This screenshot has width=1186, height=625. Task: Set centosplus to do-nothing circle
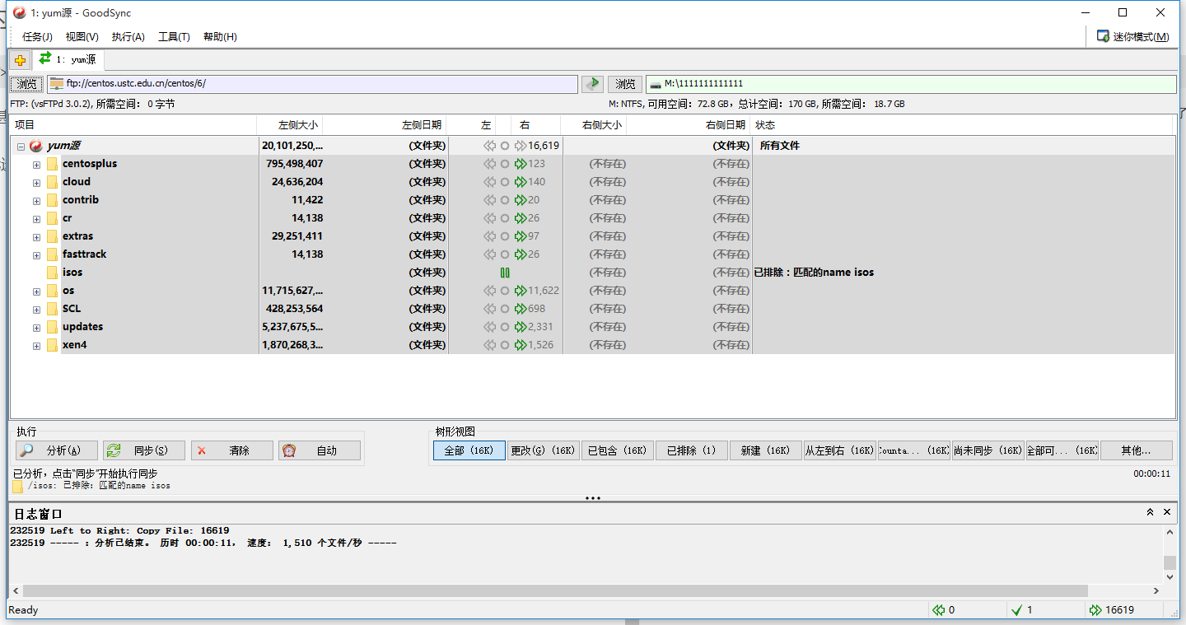pyautogui.click(x=505, y=164)
